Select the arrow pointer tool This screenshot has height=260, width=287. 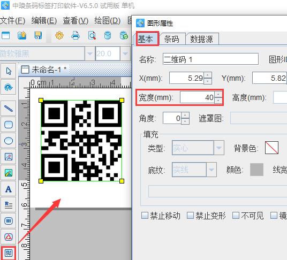pyautogui.click(x=9, y=71)
